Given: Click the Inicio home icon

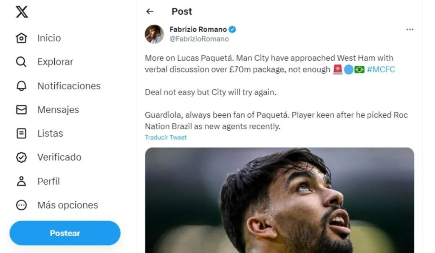Looking at the screenshot, I should [x=21, y=38].
